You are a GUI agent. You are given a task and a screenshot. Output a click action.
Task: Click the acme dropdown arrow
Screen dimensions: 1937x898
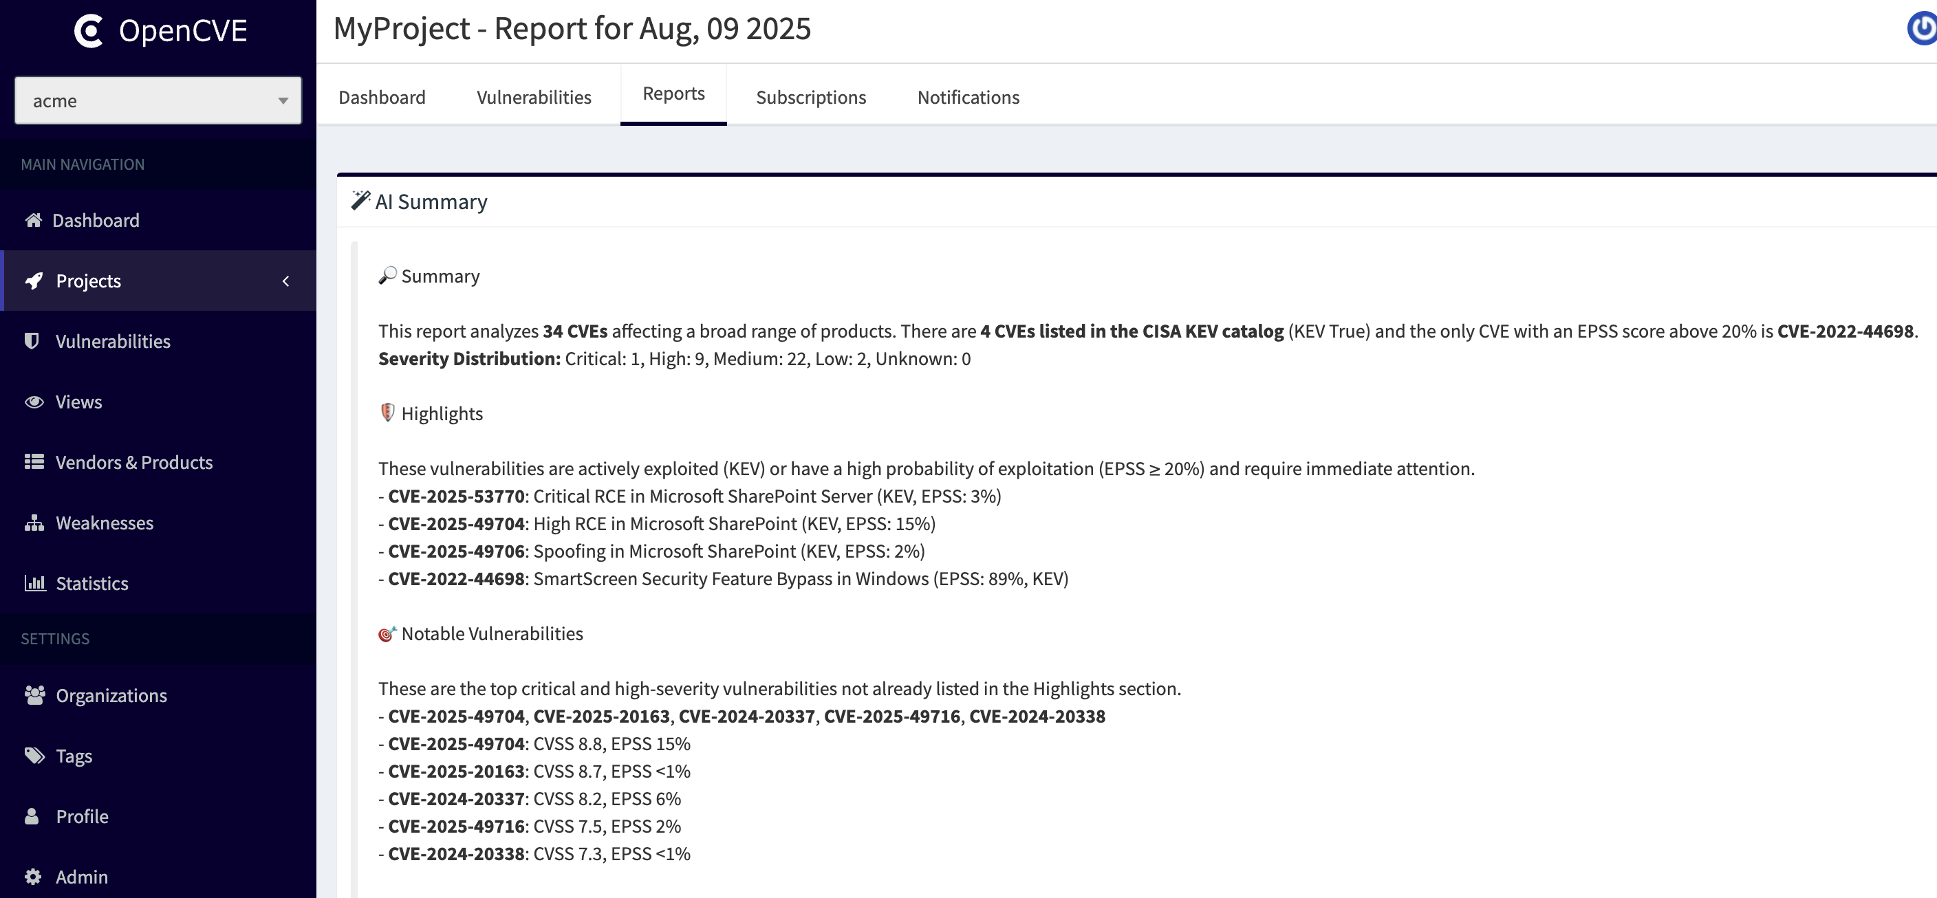(283, 100)
